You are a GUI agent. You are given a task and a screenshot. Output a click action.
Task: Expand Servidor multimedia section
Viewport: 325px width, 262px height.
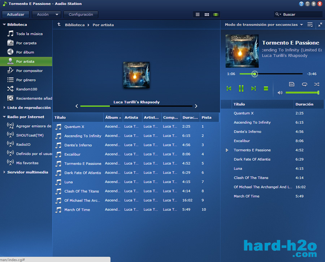[4, 172]
